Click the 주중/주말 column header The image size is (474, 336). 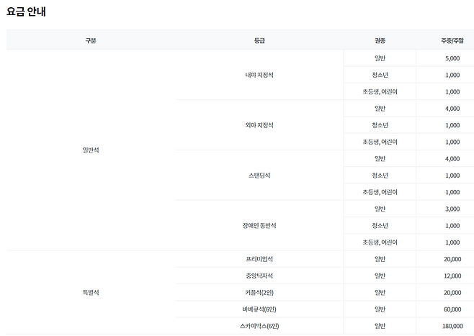coord(452,40)
